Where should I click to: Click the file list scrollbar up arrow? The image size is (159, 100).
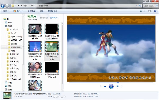pyautogui.click(x=62, y=24)
